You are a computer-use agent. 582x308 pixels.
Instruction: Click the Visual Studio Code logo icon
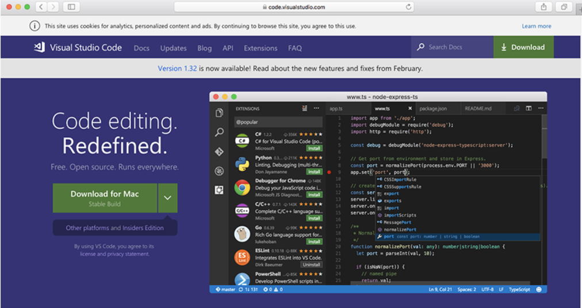[x=39, y=47]
